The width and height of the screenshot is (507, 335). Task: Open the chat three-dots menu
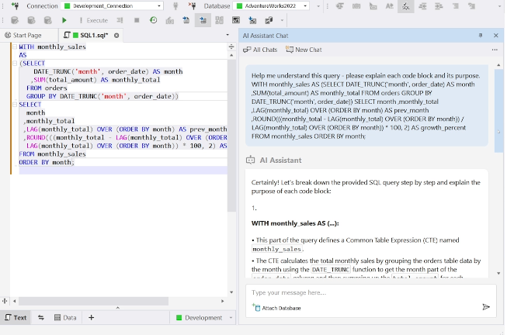[x=495, y=50]
